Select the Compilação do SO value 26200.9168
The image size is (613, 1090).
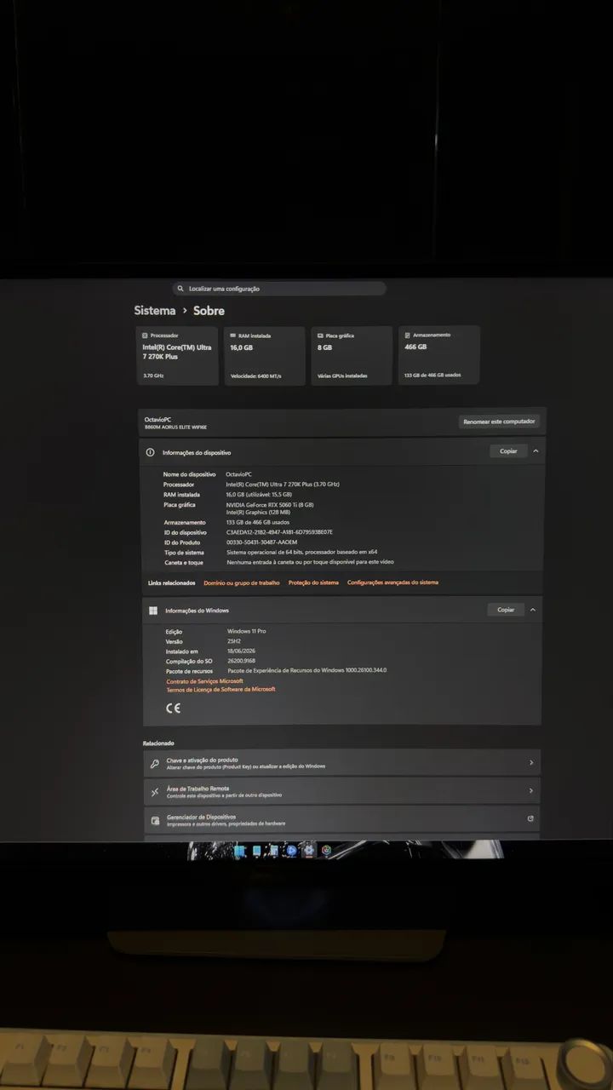241,661
